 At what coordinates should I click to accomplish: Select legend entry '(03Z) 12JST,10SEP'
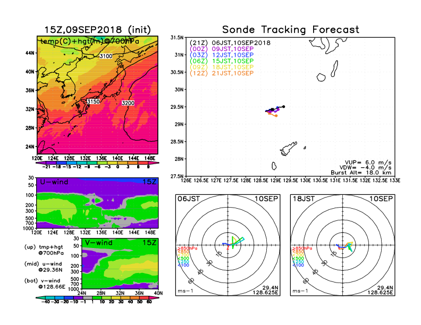tap(222, 55)
